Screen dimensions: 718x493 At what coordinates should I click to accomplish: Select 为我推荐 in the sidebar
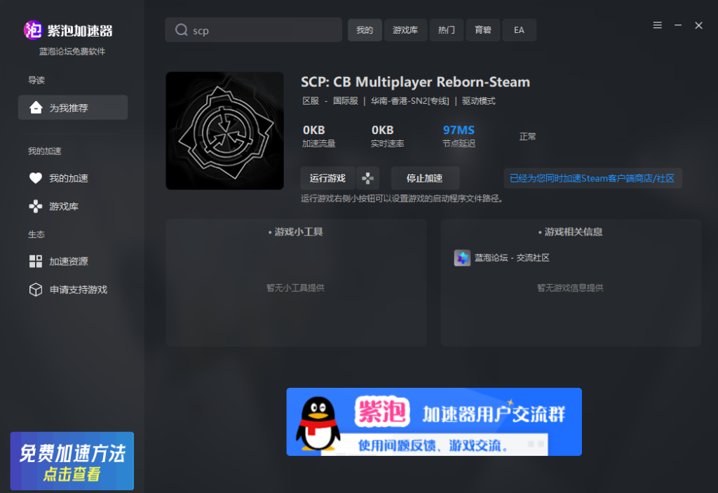click(73, 107)
